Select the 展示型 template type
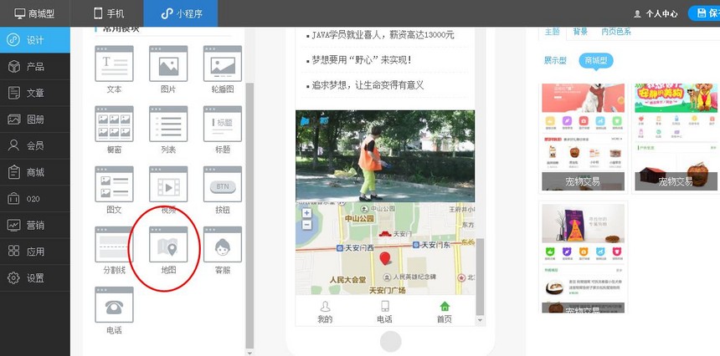The width and height of the screenshot is (720, 356). click(x=555, y=60)
